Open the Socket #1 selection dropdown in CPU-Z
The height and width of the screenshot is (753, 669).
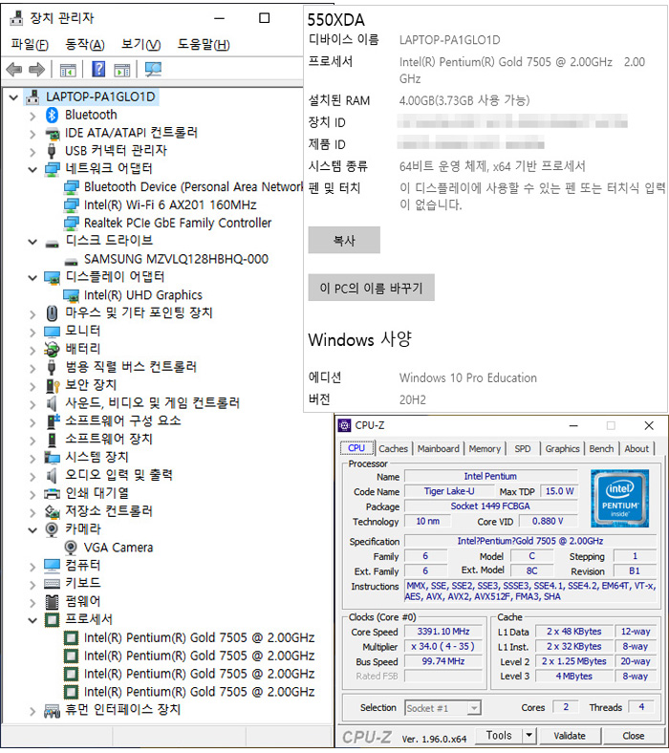[x=474, y=708]
